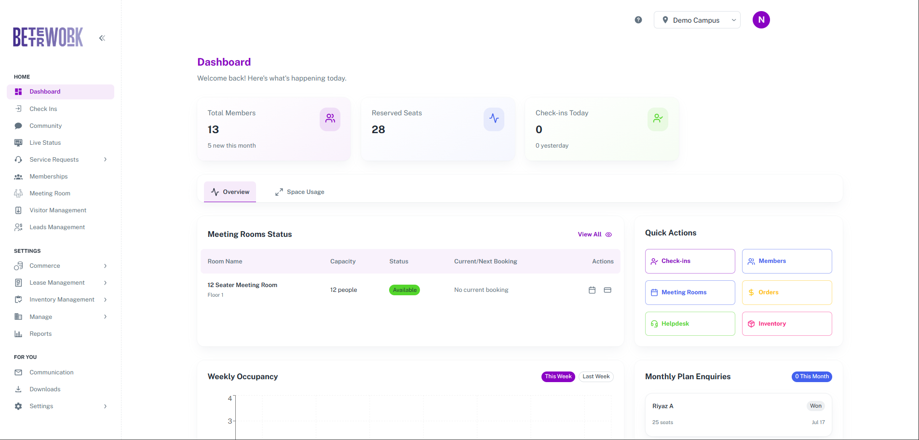Click the calendar booking icon for 12 Seater Meeting Room
Viewport: 919px width, 440px height.
coord(592,290)
